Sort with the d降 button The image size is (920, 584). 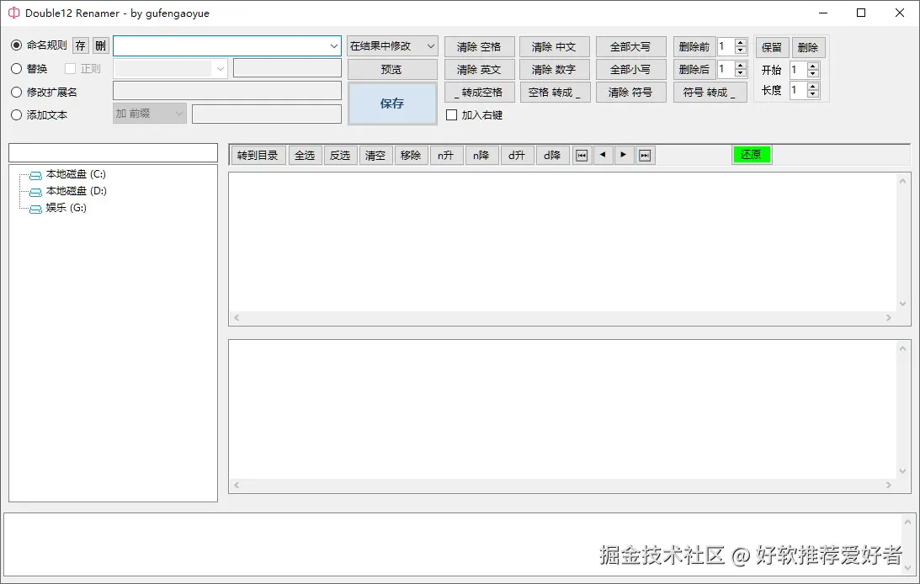pos(552,156)
